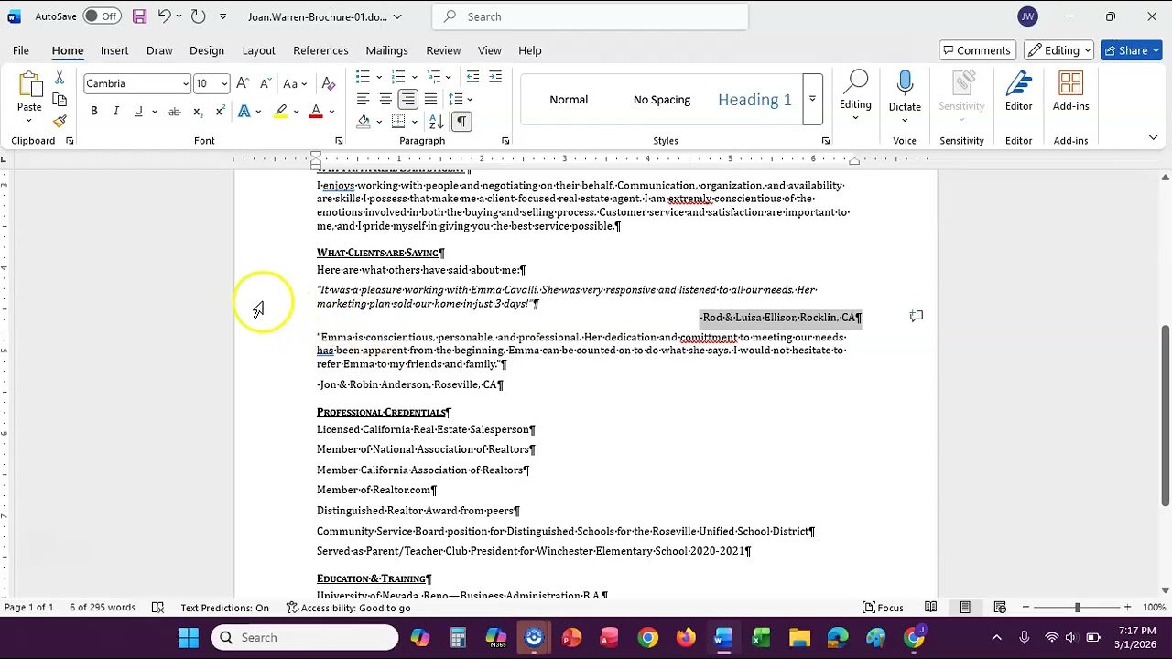This screenshot has height=659, width=1172.
Task: Switch to the Insert tab
Action: click(x=114, y=50)
